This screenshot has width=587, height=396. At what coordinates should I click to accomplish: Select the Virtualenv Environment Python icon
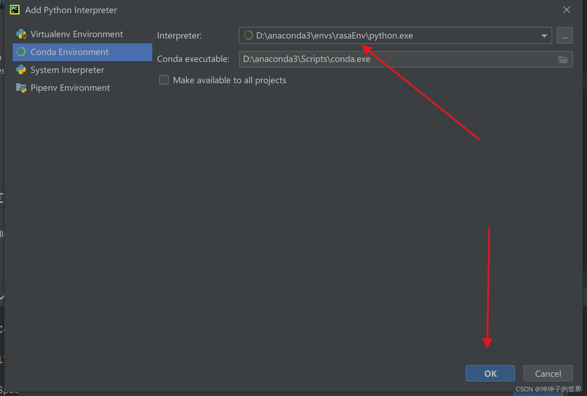point(21,34)
